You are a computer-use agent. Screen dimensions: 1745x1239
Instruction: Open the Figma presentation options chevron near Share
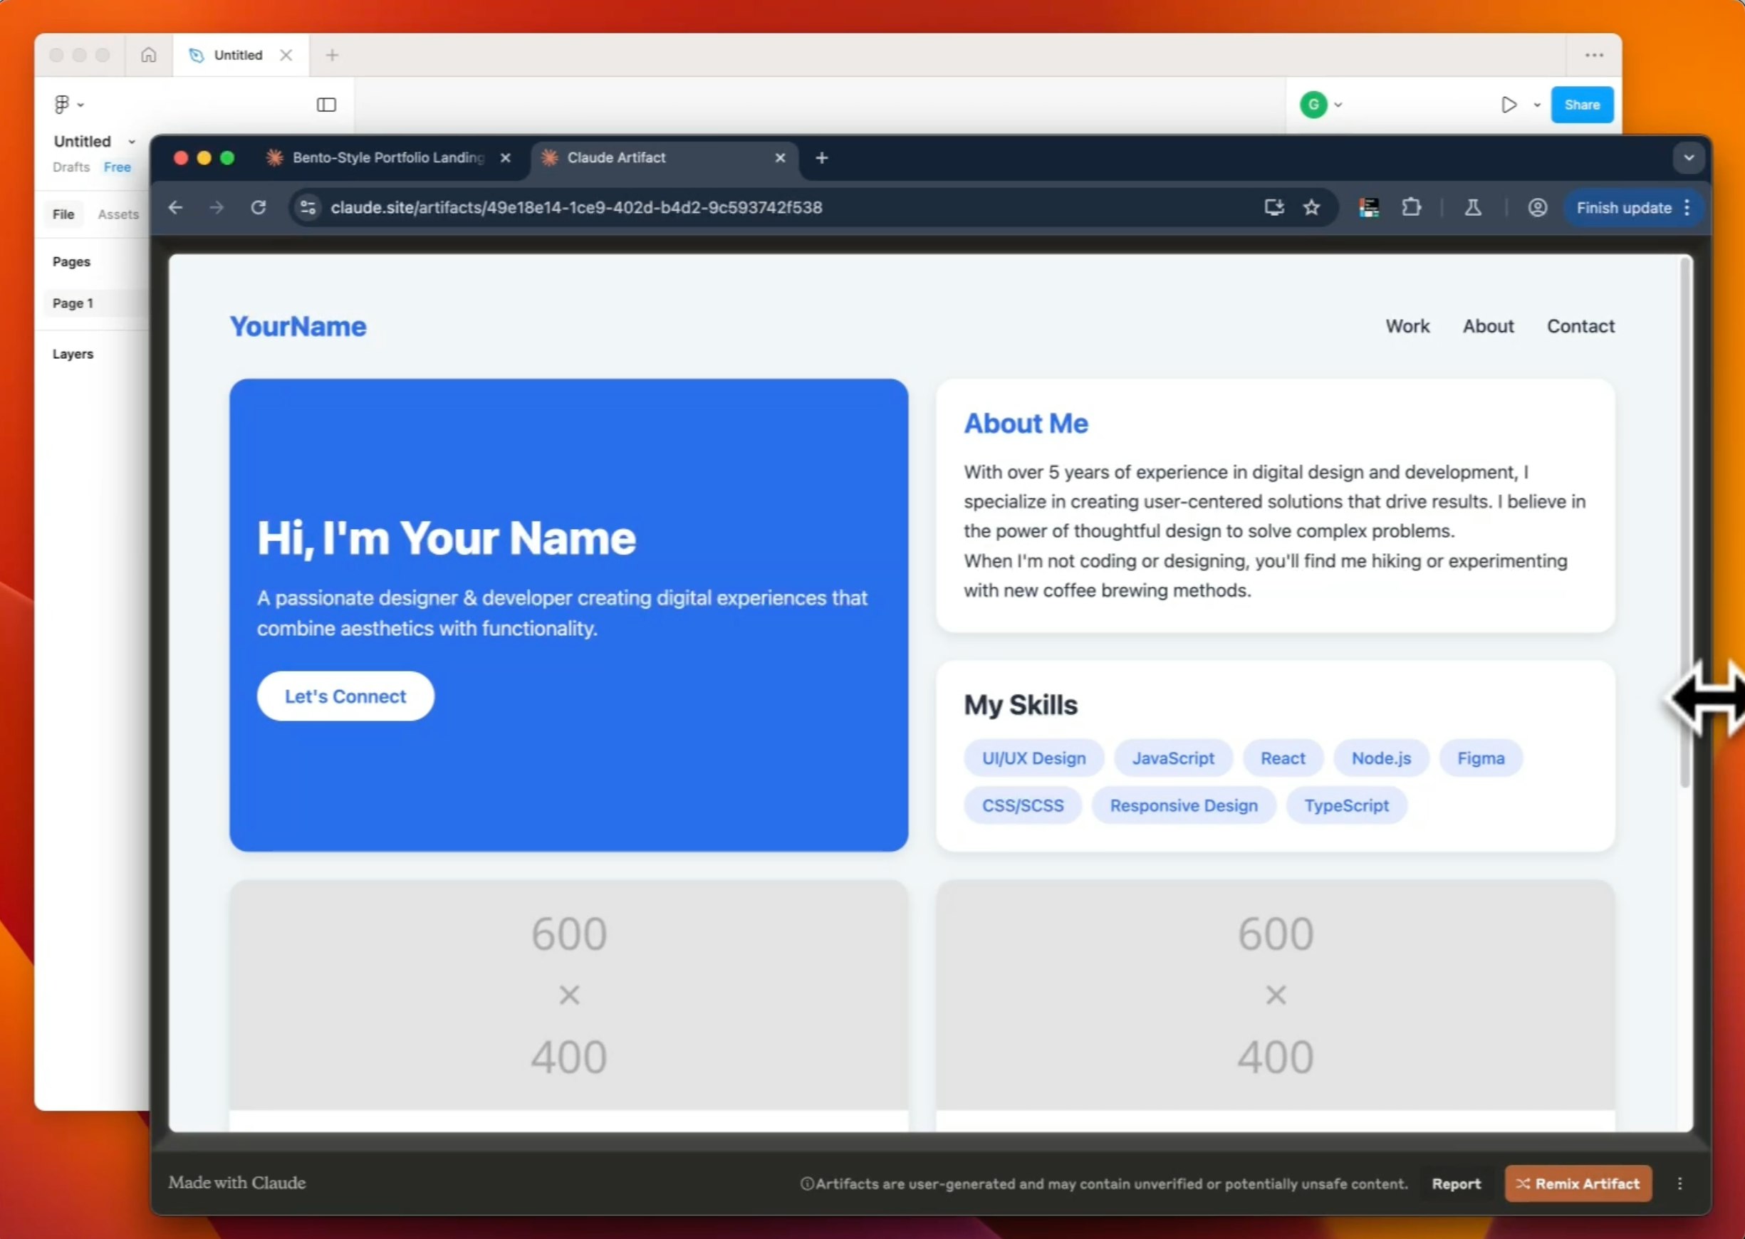point(1536,105)
